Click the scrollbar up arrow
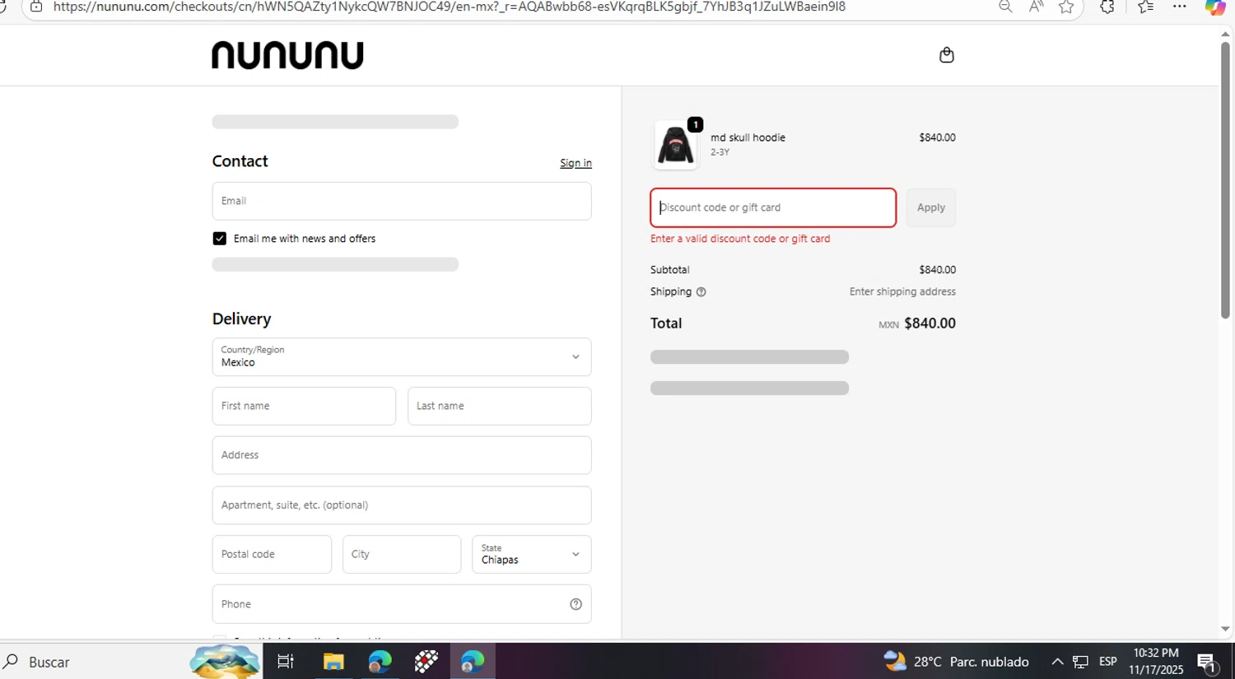The width and height of the screenshot is (1235, 679). 1225,34
